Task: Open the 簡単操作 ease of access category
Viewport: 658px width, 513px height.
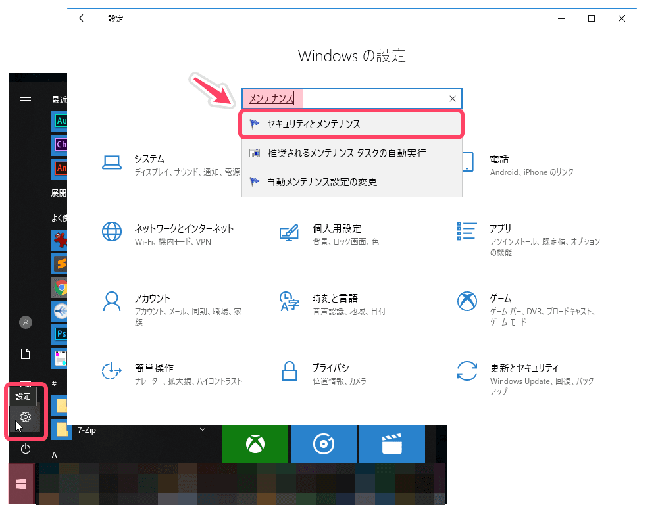Action: 172,374
